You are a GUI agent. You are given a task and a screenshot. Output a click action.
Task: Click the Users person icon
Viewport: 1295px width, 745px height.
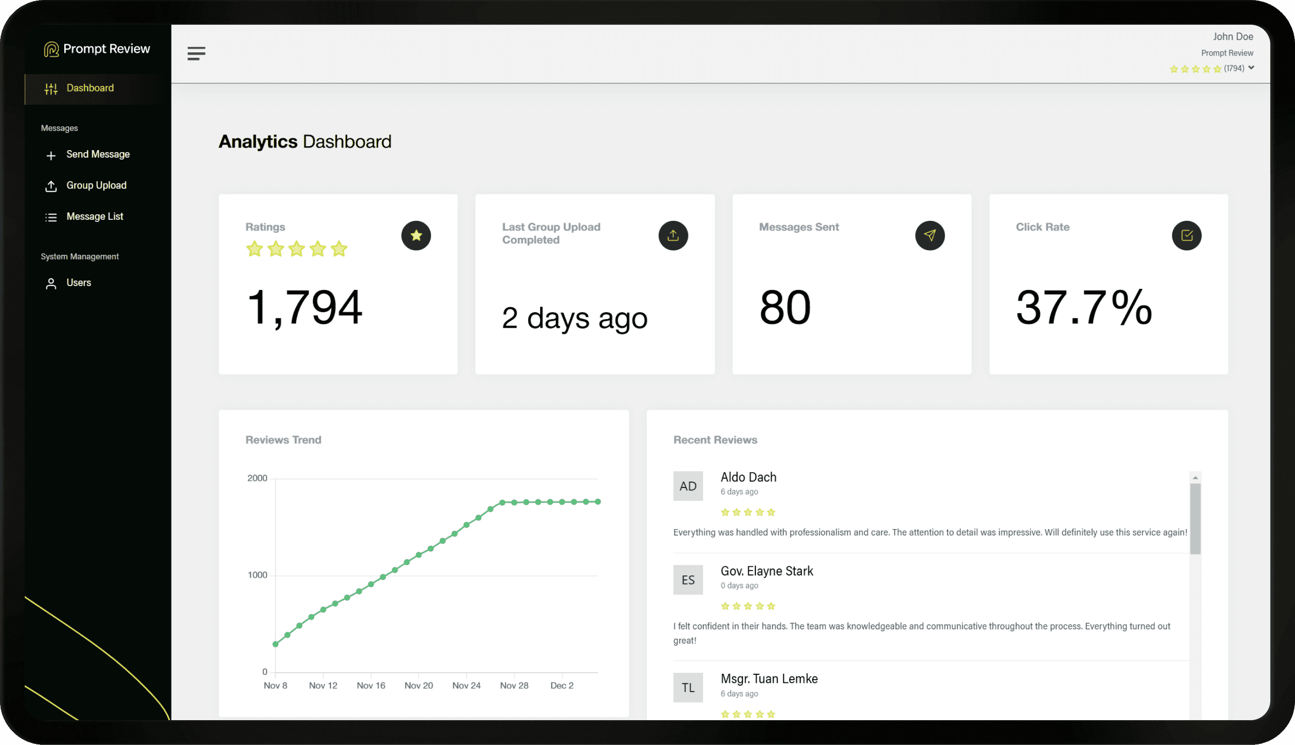pos(51,283)
